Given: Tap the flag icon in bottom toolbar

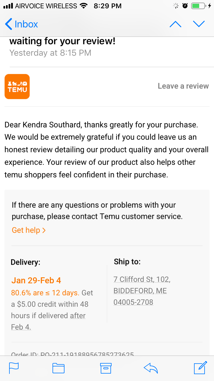Looking at the screenshot, I should click(14, 368).
